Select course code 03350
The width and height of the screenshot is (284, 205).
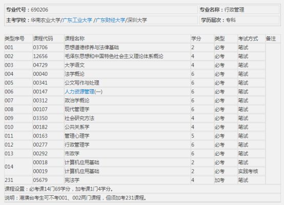(40, 118)
